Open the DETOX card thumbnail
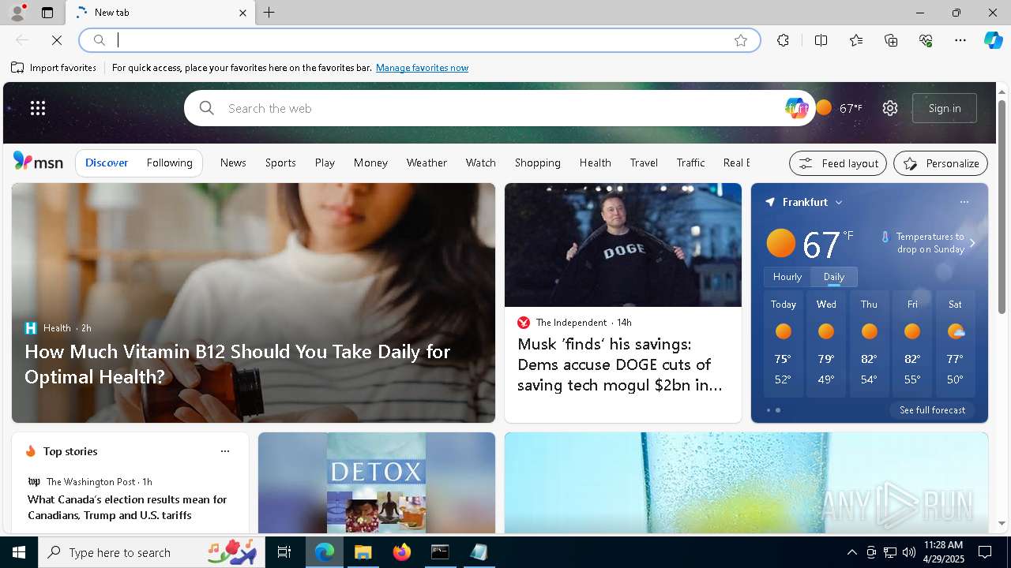Image resolution: width=1011 pixels, height=568 pixels. click(x=377, y=483)
